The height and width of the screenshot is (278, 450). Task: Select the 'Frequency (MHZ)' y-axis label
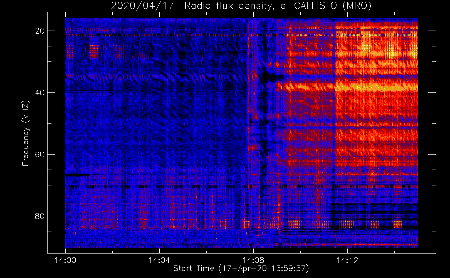(x=26, y=133)
